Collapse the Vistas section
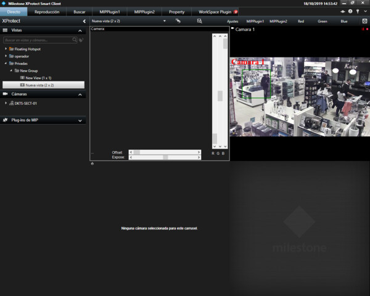Image resolution: width=370 pixels, height=296 pixels. (x=80, y=30)
